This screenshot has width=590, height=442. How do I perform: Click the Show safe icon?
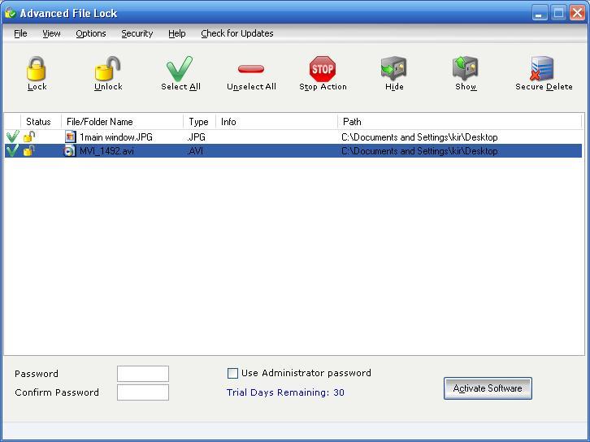coord(465,68)
